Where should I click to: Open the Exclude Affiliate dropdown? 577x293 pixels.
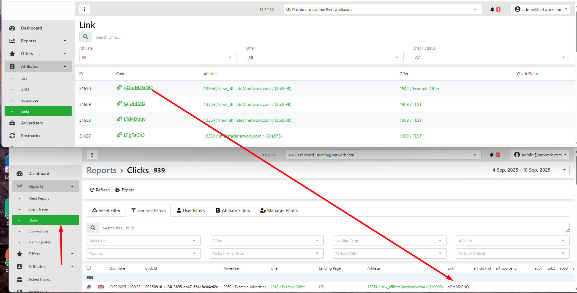tap(512, 253)
